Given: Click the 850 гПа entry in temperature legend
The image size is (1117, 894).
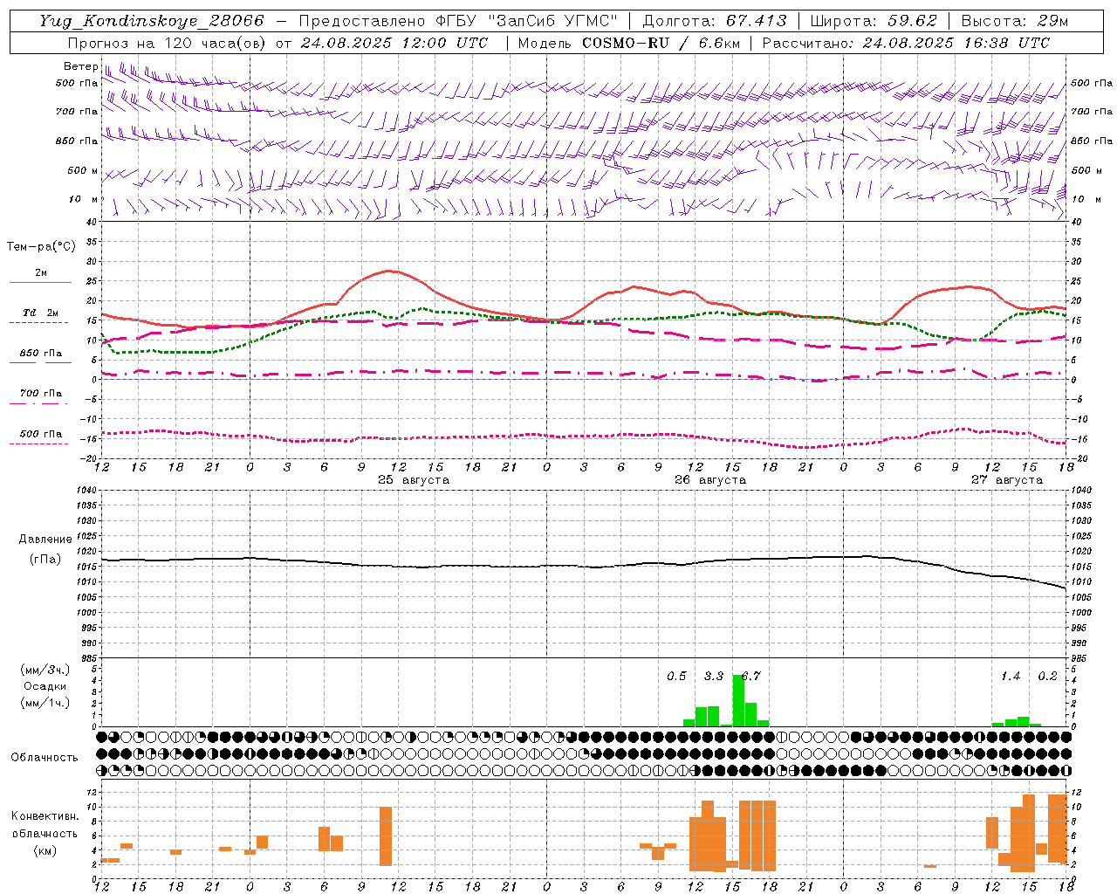Looking at the screenshot, I should [40, 354].
